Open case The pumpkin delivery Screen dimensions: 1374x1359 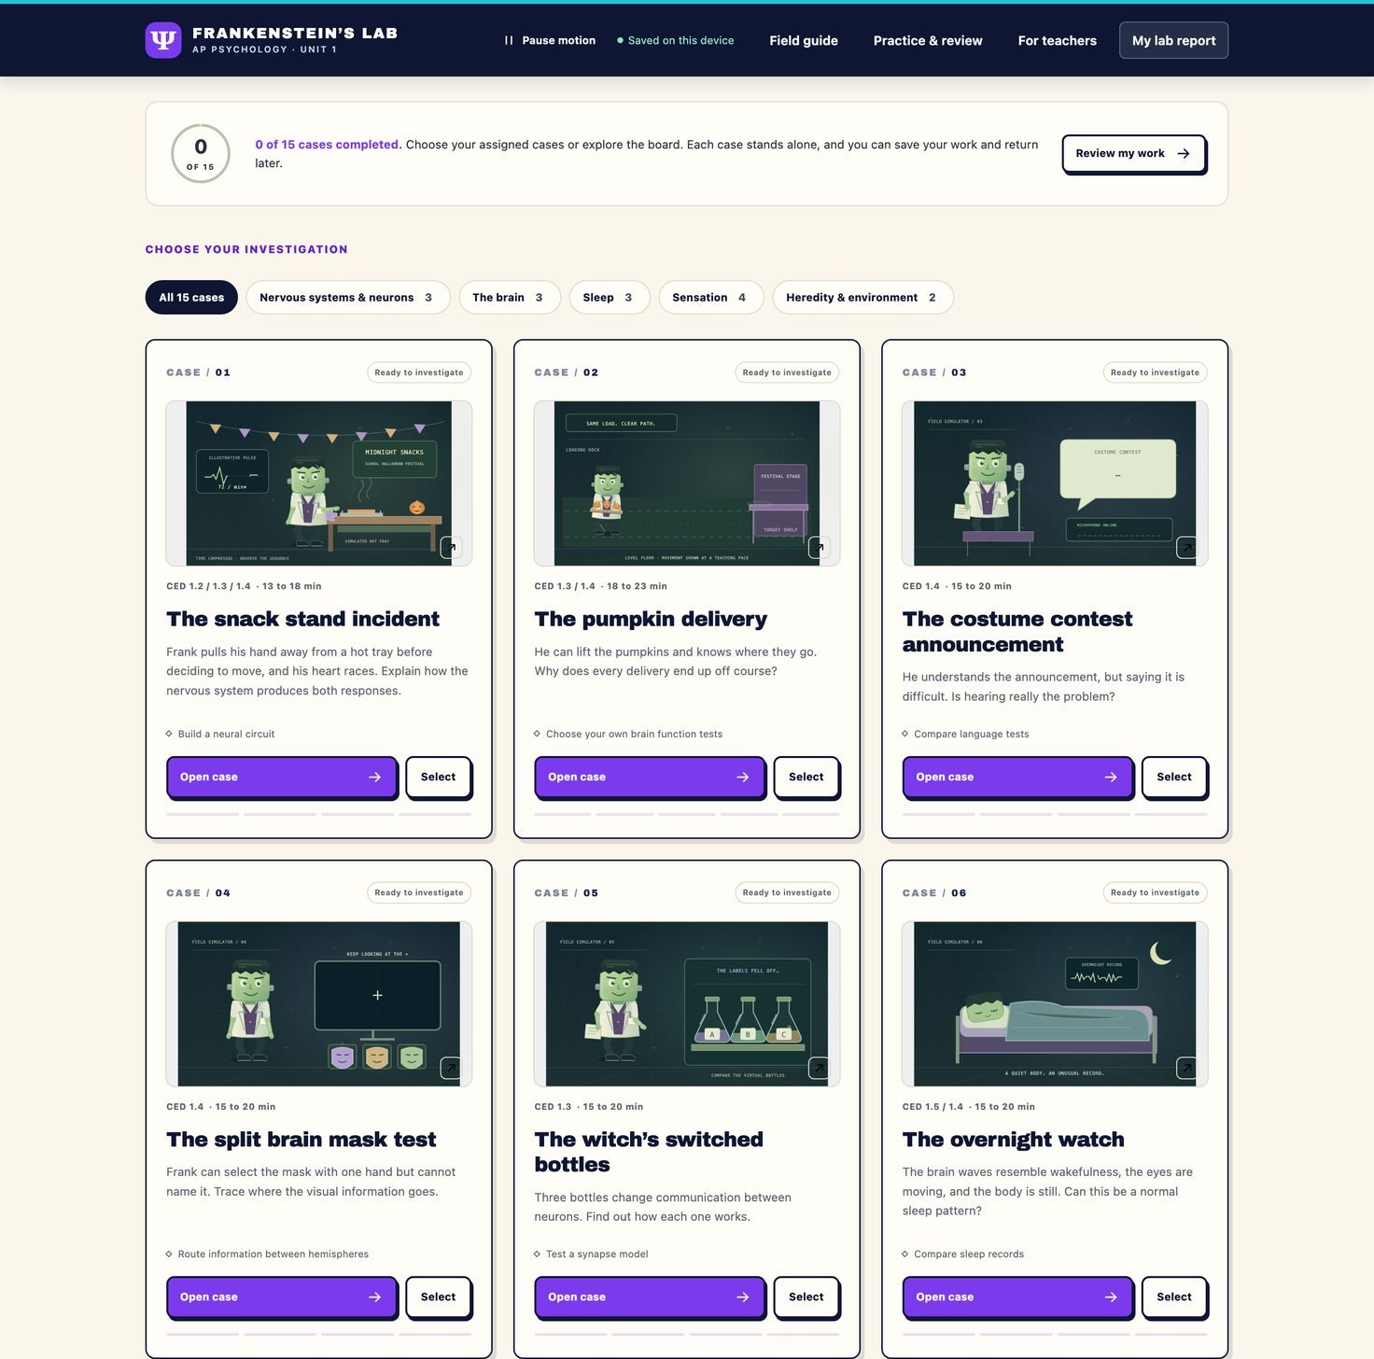coord(650,777)
